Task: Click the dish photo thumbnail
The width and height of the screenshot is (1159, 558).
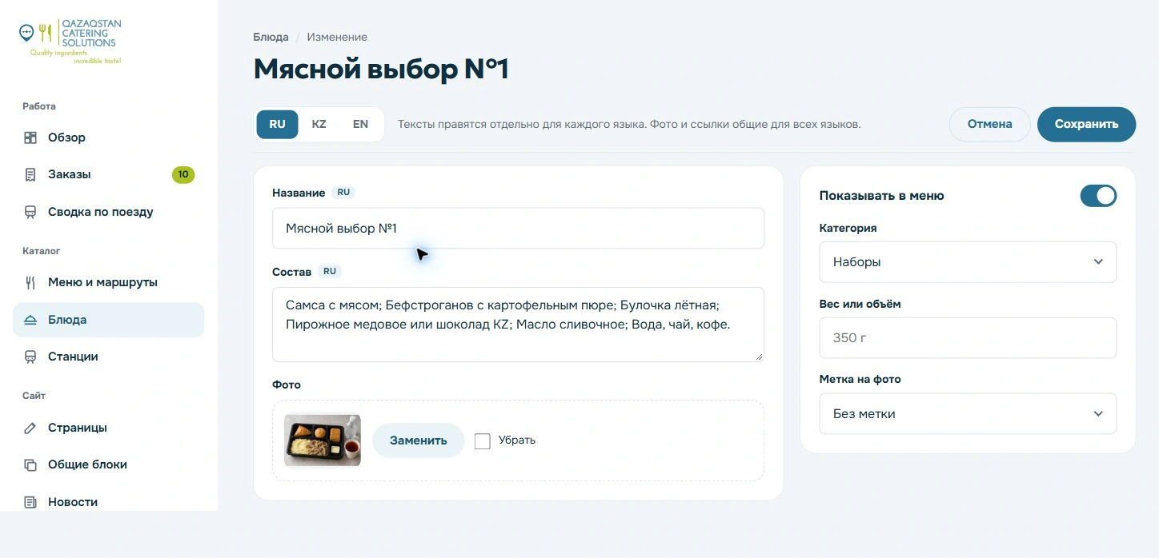Action: coord(323,440)
